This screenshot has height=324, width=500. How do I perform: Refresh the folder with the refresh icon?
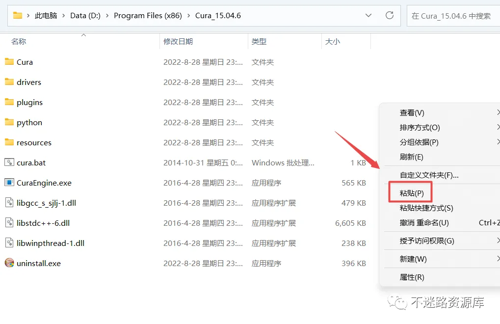(x=389, y=15)
